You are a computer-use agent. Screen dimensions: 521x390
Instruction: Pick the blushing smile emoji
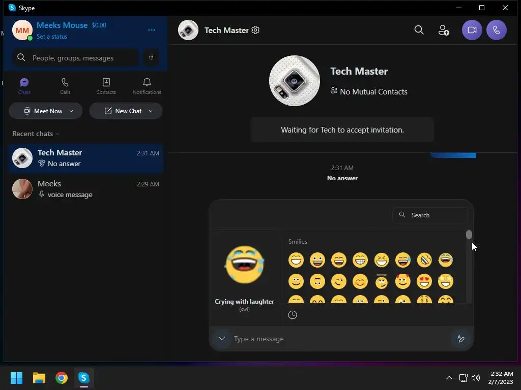pyautogui.click(x=360, y=281)
